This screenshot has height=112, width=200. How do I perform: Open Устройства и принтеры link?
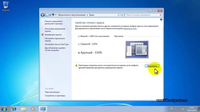pyautogui.click(x=55, y=96)
